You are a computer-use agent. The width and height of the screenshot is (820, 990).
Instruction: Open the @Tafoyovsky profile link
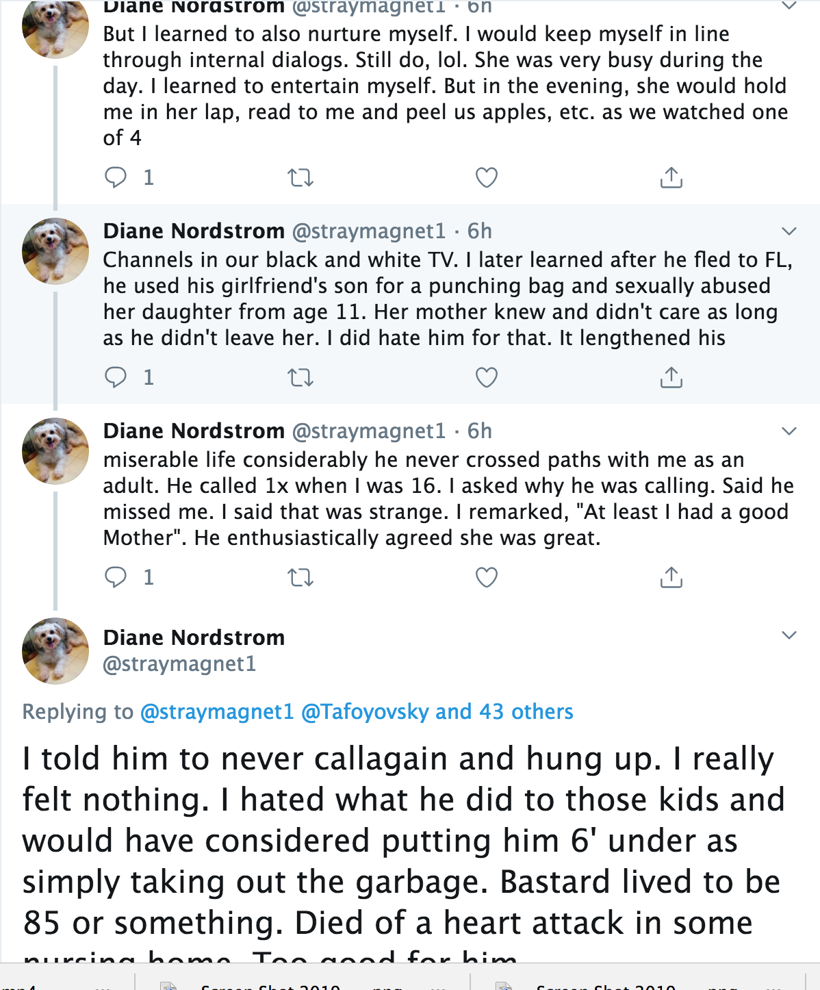[365, 712]
